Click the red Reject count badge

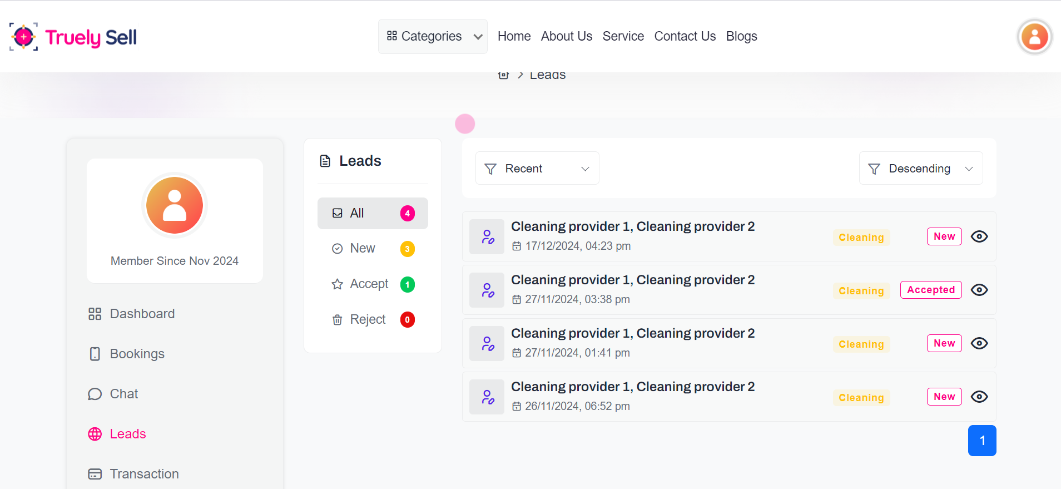[x=408, y=320]
